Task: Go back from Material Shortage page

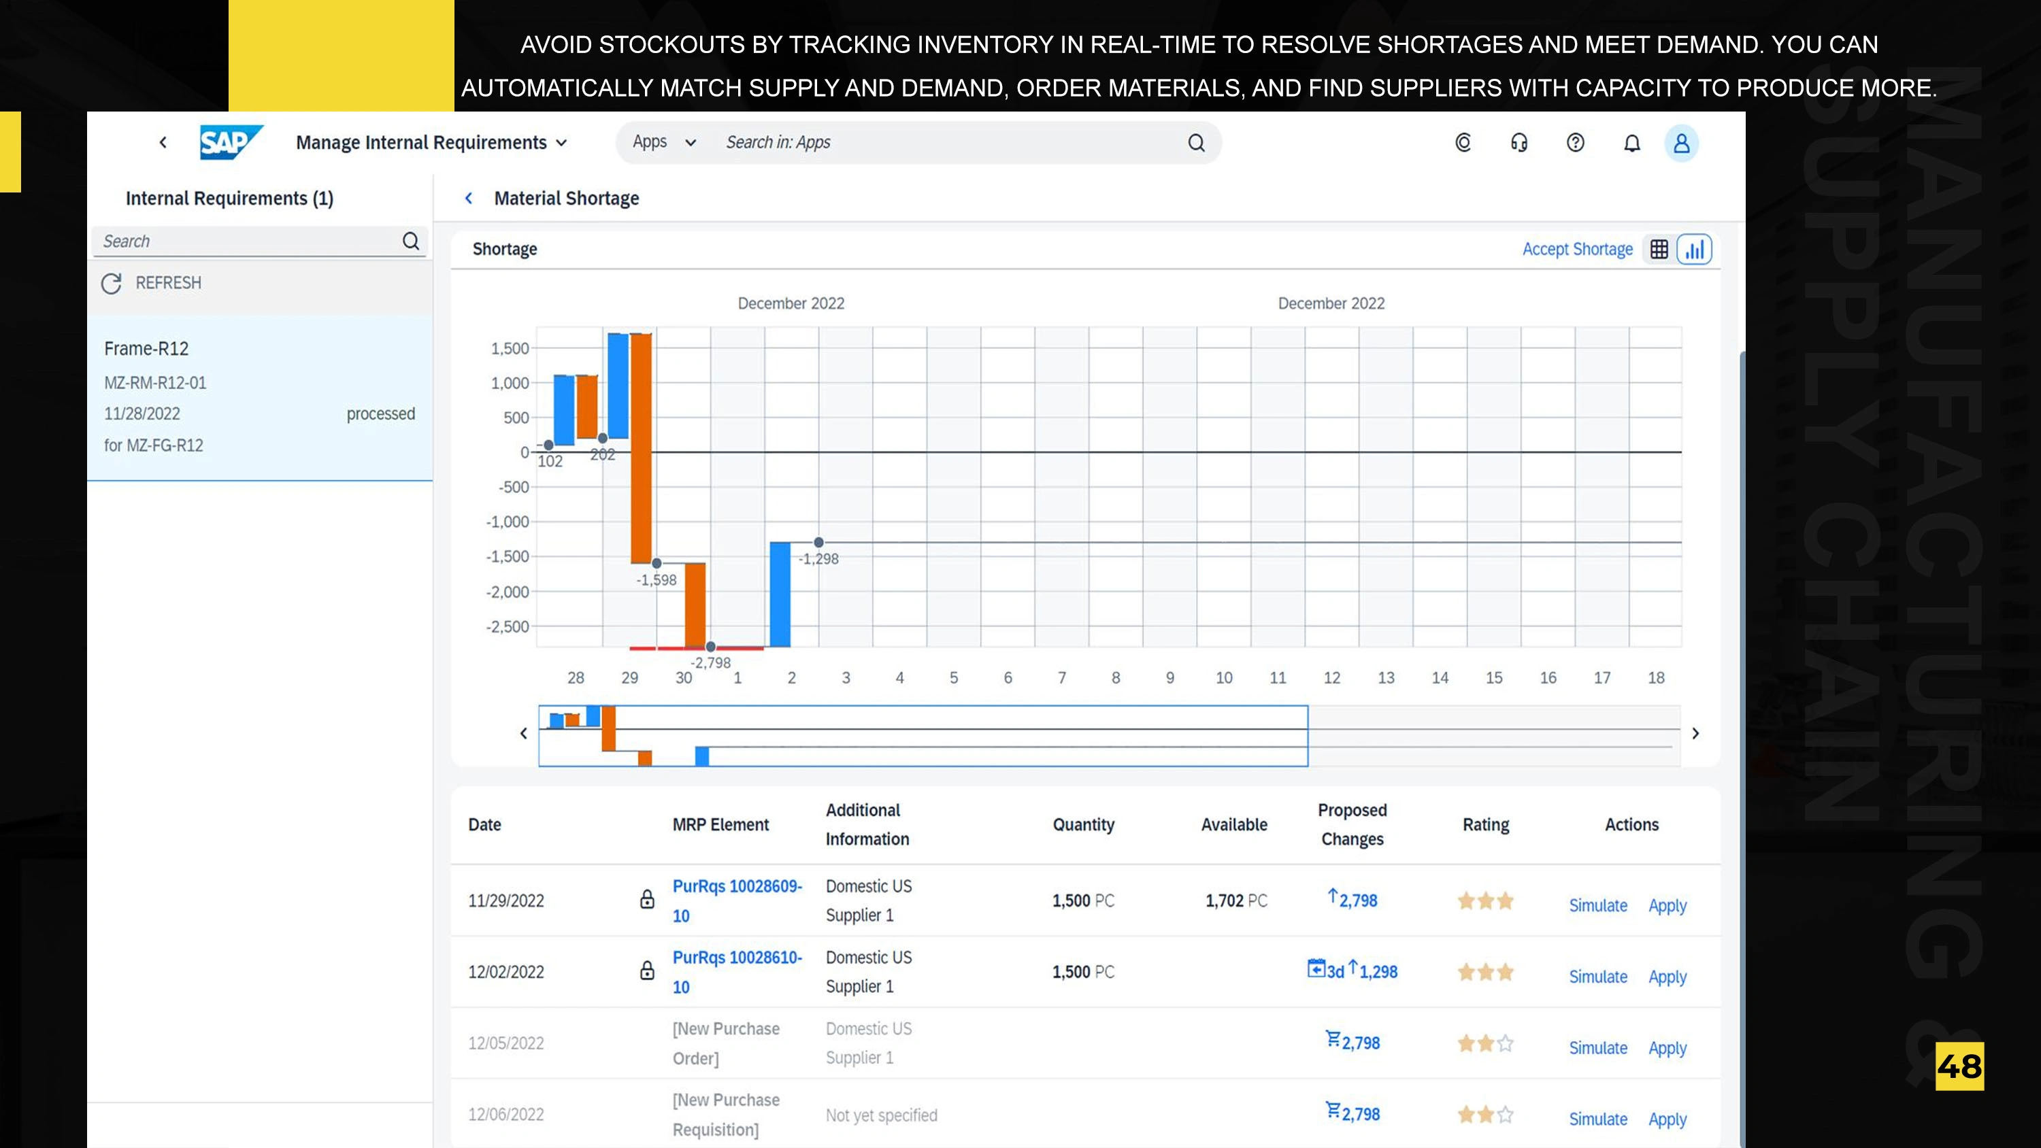Action: (x=469, y=198)
